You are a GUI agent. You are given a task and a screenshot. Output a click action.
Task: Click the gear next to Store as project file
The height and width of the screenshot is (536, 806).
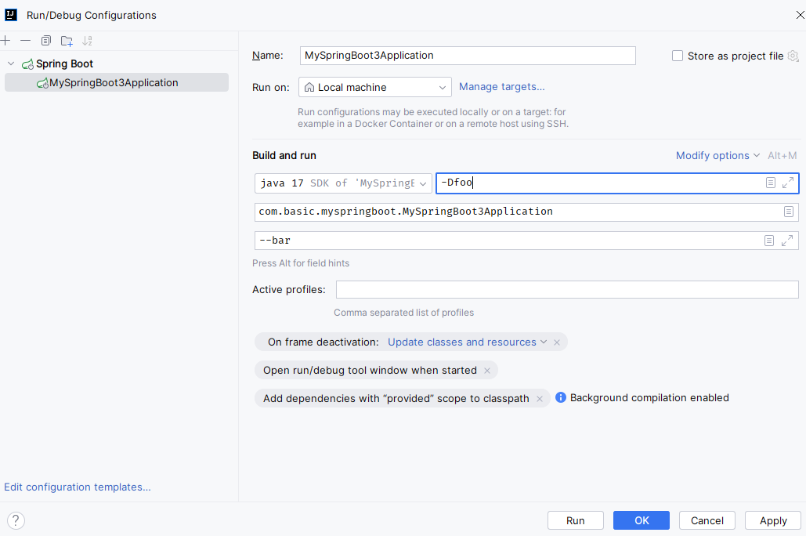[793, 56]
